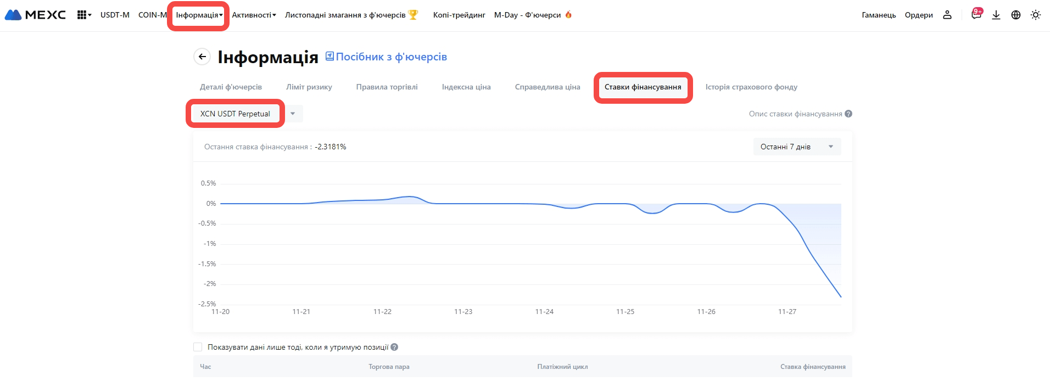This screenshot has height=381, width=1050.
Task: Open the language globe icon
Action: pos(1016,15)
